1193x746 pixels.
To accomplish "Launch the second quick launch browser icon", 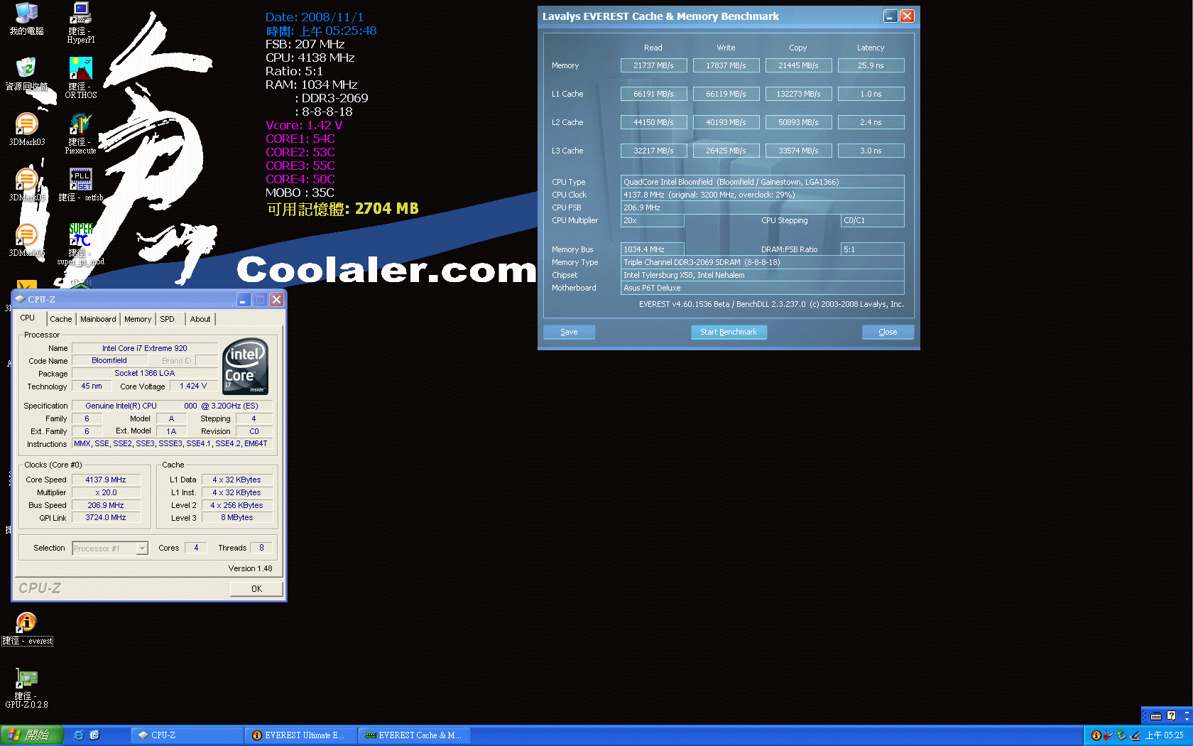I will (x=94, y=735).
